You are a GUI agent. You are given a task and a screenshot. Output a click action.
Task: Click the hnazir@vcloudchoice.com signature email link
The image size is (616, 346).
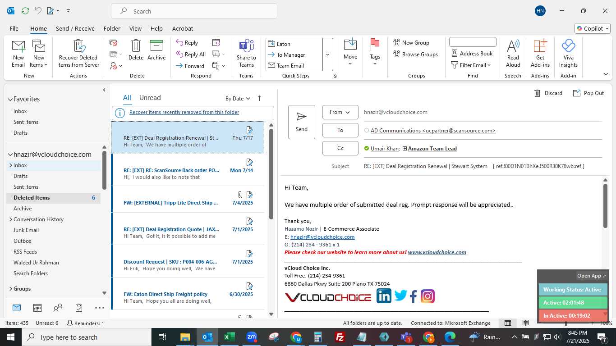[322, 237]
